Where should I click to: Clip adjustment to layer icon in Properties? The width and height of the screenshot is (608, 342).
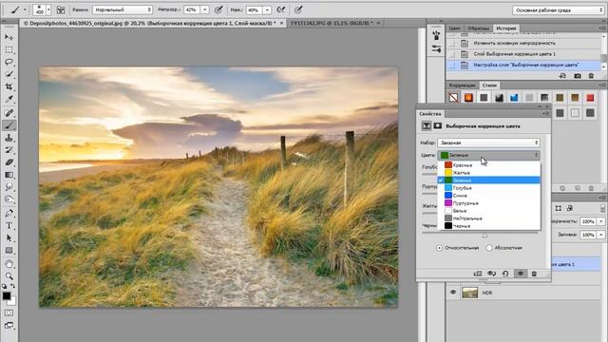pyautogui.click(x=478, y=274)
